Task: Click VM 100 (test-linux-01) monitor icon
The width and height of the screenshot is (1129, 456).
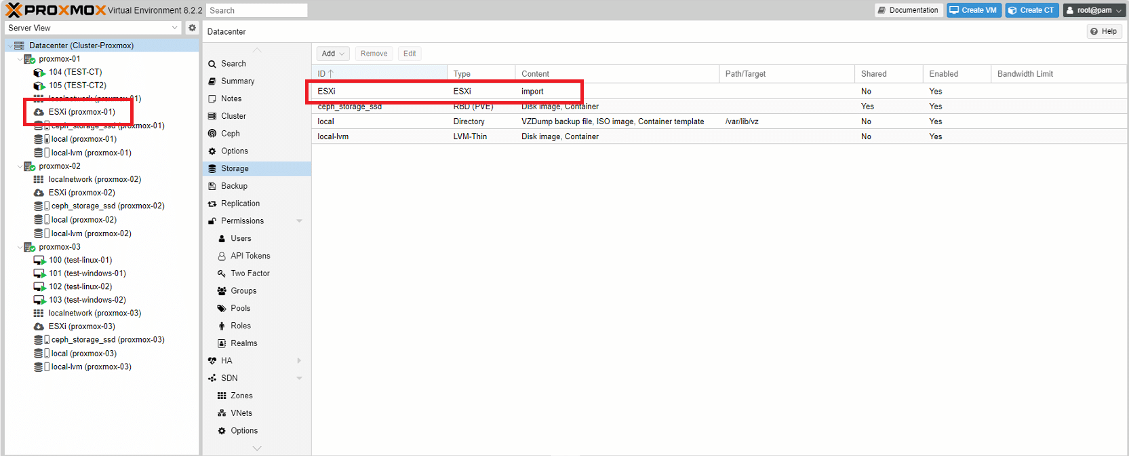Action: pyautogui.click(x=39, y=260)
